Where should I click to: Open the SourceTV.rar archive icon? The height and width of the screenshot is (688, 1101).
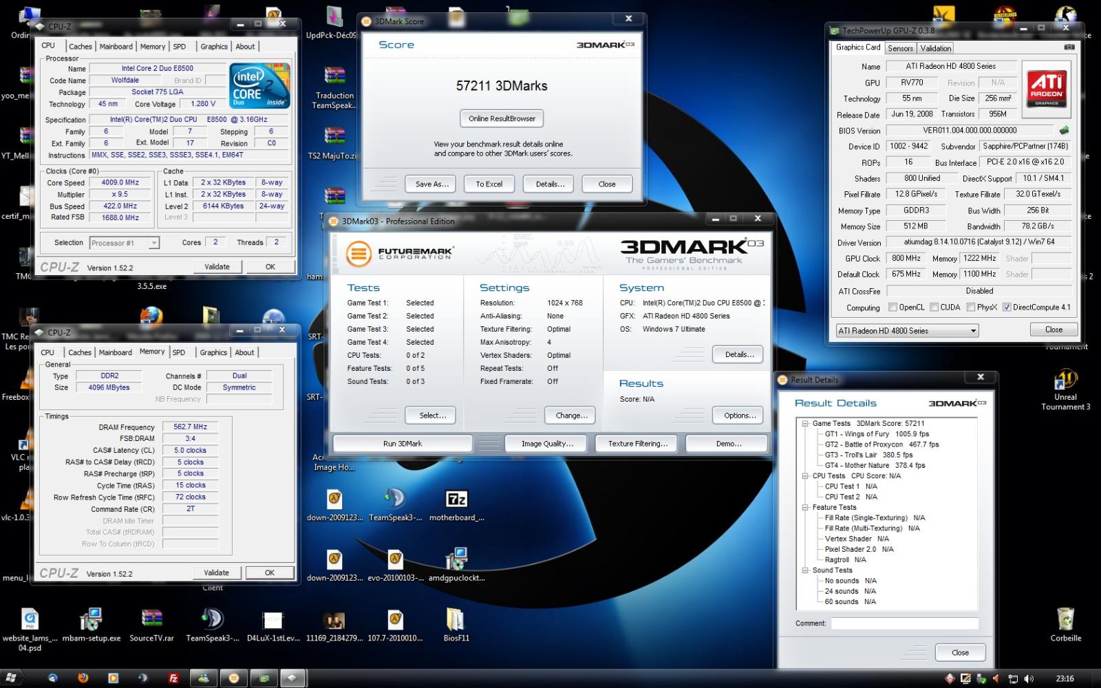[151, 625]
